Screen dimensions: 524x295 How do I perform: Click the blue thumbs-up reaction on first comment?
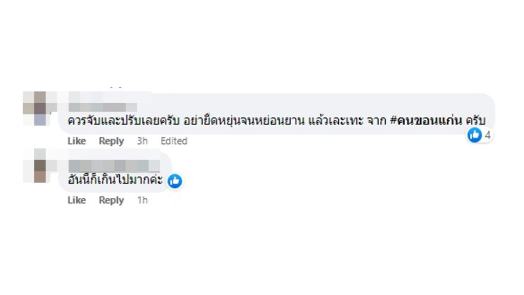coord(475,135)
